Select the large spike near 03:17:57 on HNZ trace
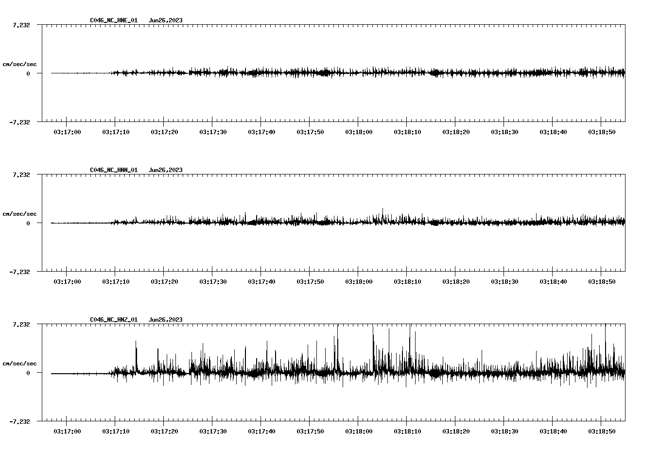660x449 pixels. 337,340
